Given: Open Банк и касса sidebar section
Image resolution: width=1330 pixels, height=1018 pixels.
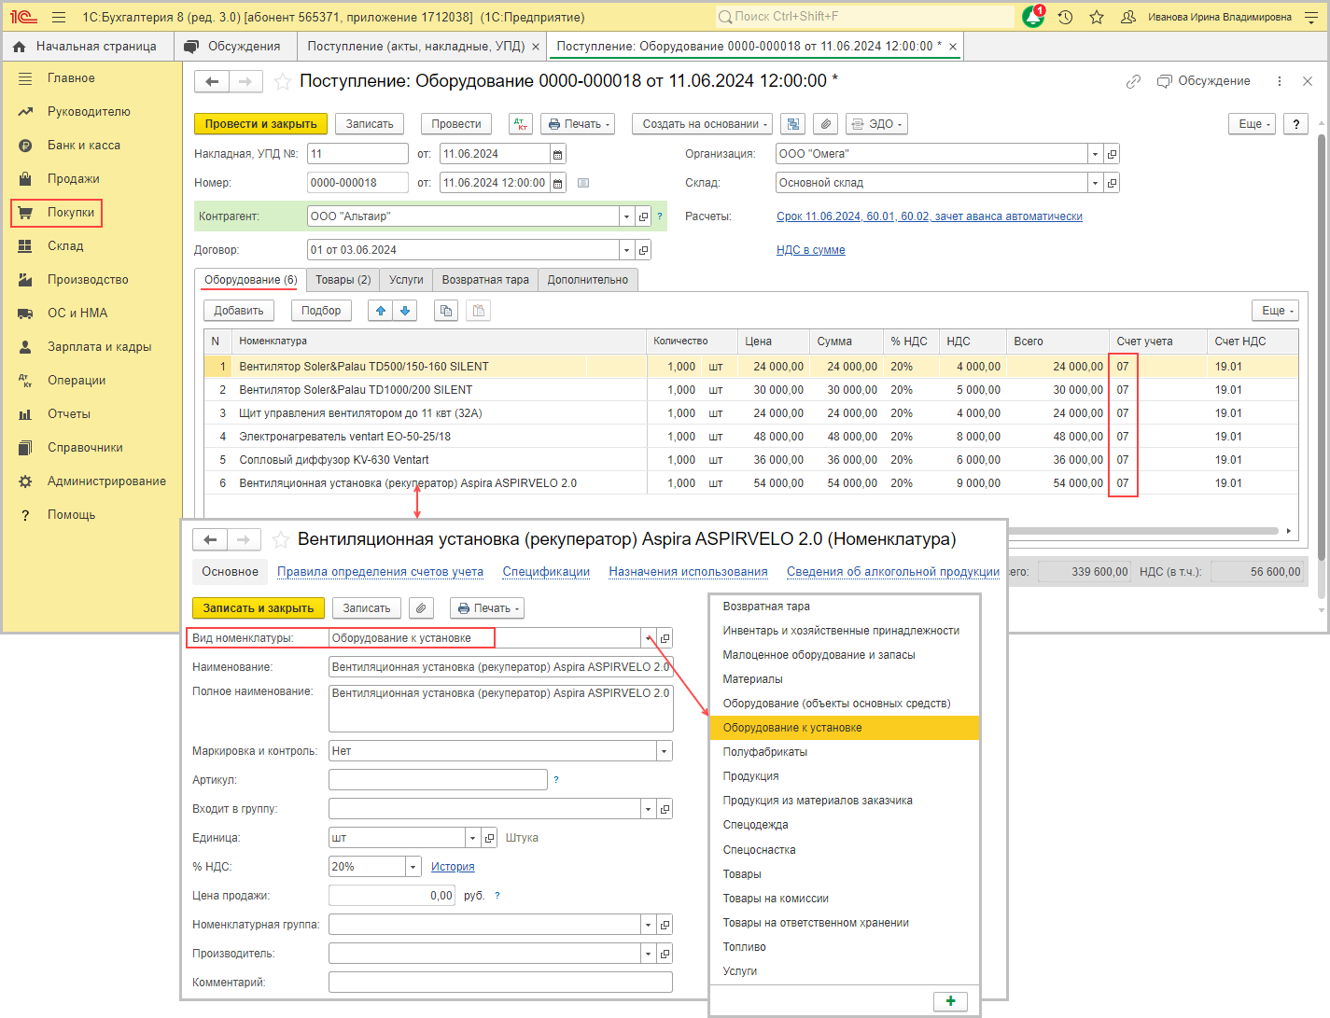Looking at the screenshot, I should coord(84,146).
